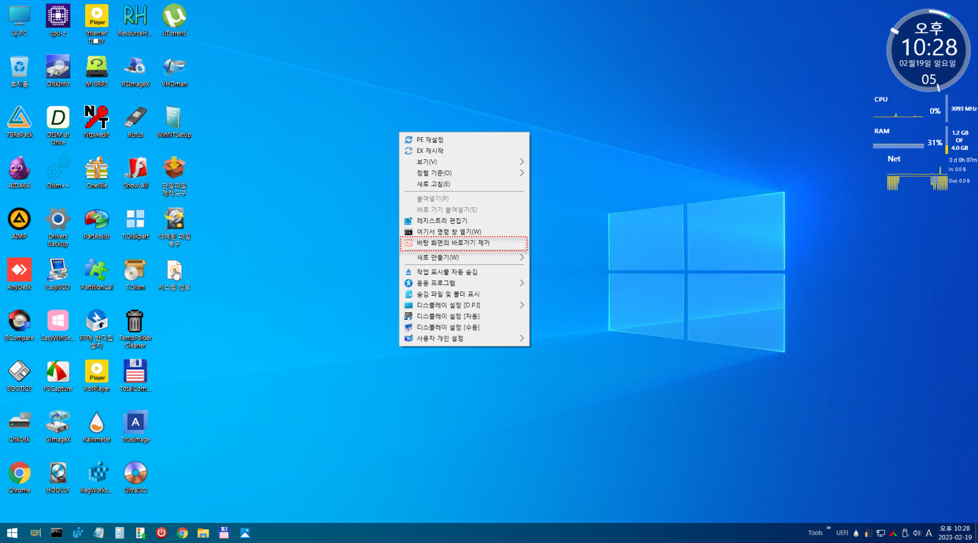Image resolution: width=978 pixels, height=543 pixels.
Task: Click the Rainmeter clock widget
Action: [928, 50]
